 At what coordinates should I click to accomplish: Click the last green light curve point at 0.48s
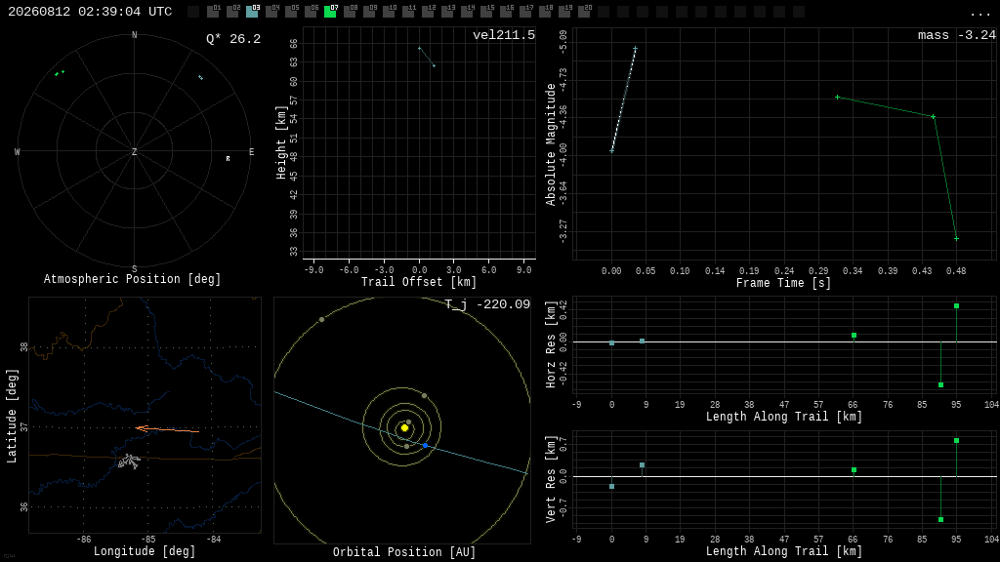click(956, 238)
